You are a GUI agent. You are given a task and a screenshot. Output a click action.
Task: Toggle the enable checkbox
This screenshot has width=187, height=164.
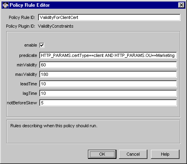coord(42,45)
